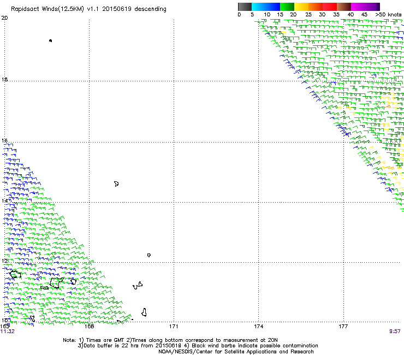Viewport: 404px width, 355px height.
Task: Click the 16 latitude axis label
Action: (x=4, y=140)
